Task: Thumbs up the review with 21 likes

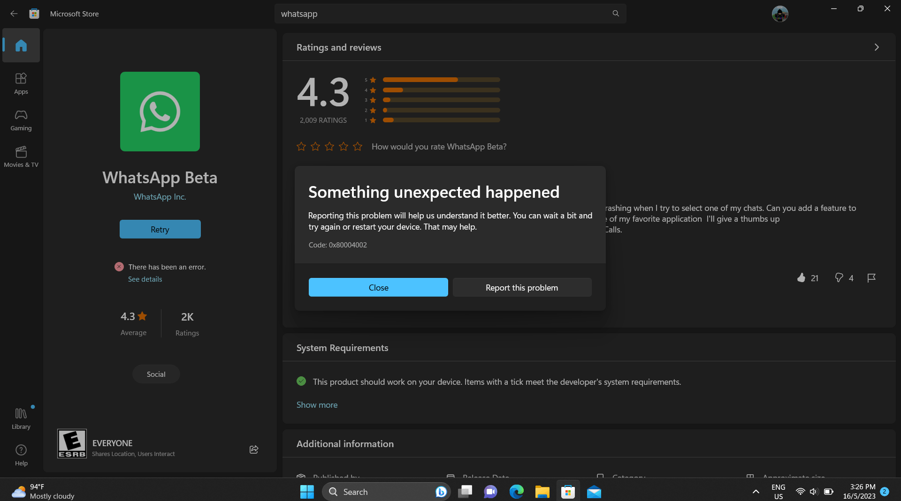Action: pos(801,278)
